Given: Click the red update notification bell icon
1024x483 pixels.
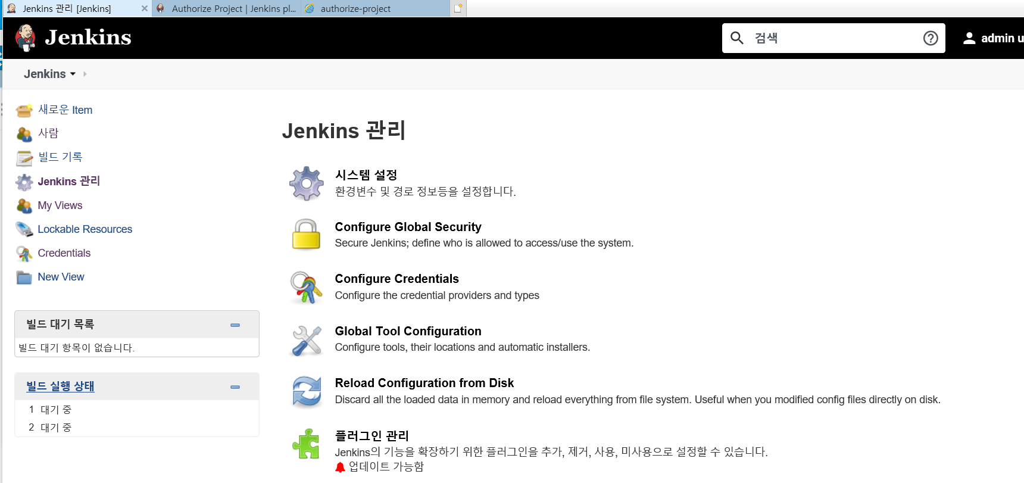Looking at the screenshot, I should [341, 468].
